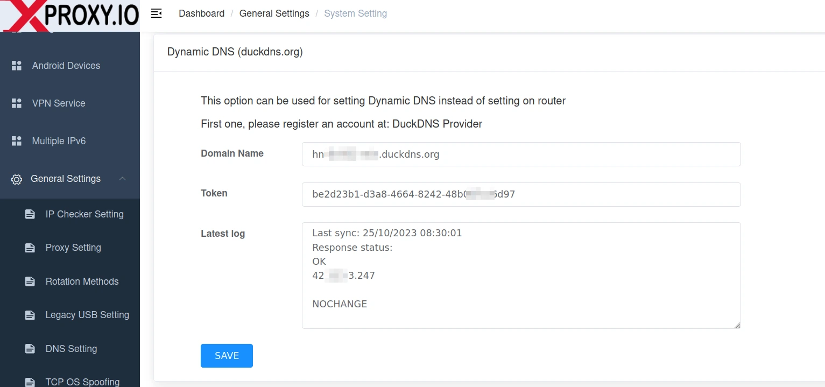This screenshot has height=387, width=825.
Task: Collapse the General Settings chevron
Action: click(122, 179)
